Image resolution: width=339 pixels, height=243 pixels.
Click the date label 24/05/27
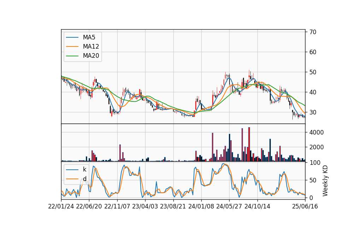pos(229,207)
